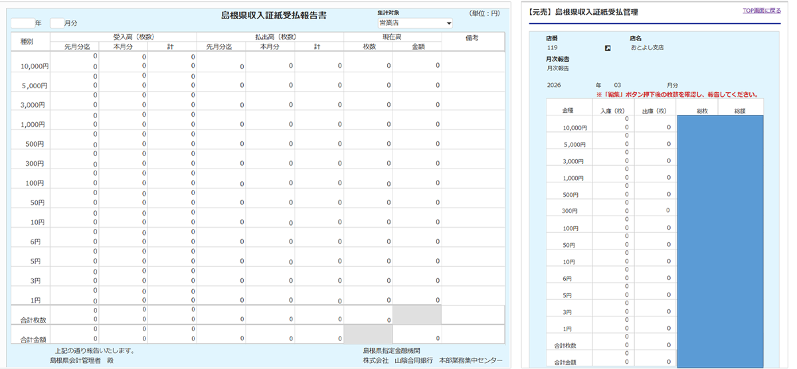Image resolution: width=797 pixels, height=369 pixels.
Task: Select the 【元売】島根県収入証紙受払管理 heading
Action: click(x=583, y=12)
